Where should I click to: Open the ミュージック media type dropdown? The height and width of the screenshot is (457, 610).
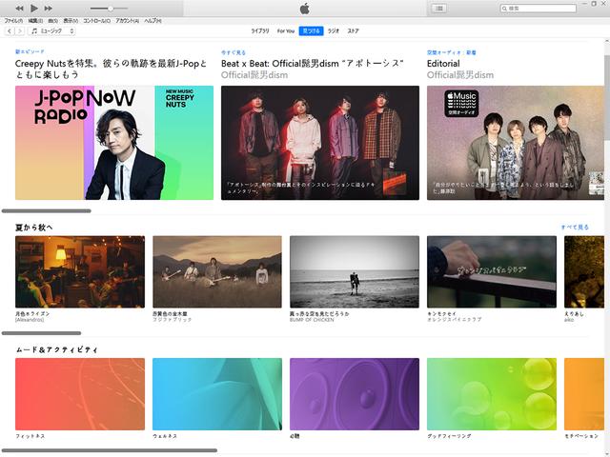(x=52, y=31)
